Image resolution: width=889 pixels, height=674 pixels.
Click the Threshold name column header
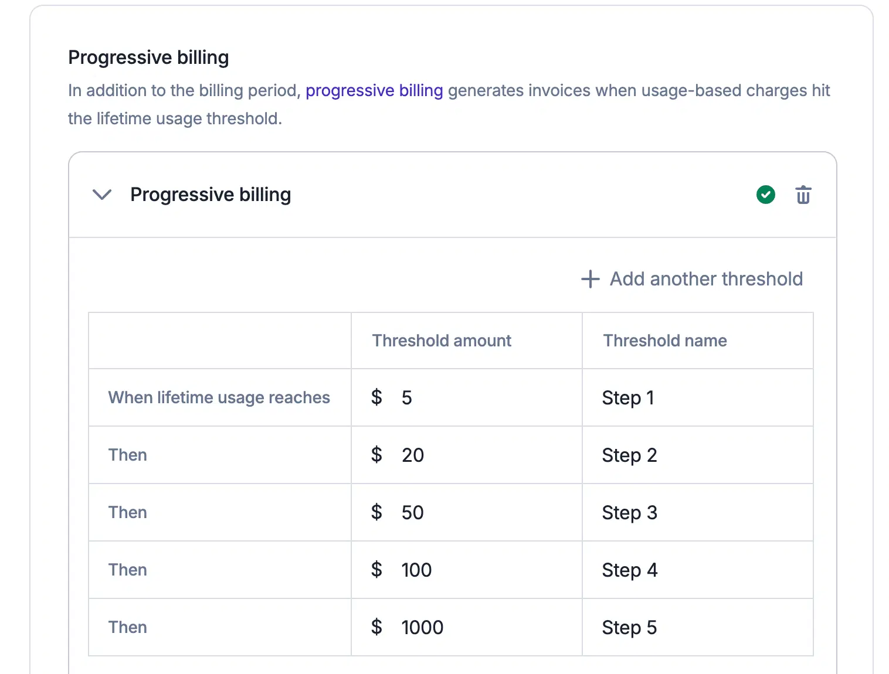[x=665, y=341]
